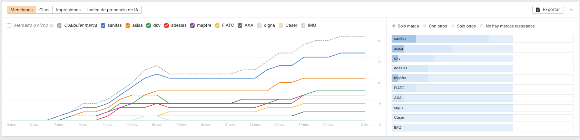Viewport: 580px width, 140px height.
Task: Uncheck the sanitas brand checkbox
Action: tap(103, 25)
